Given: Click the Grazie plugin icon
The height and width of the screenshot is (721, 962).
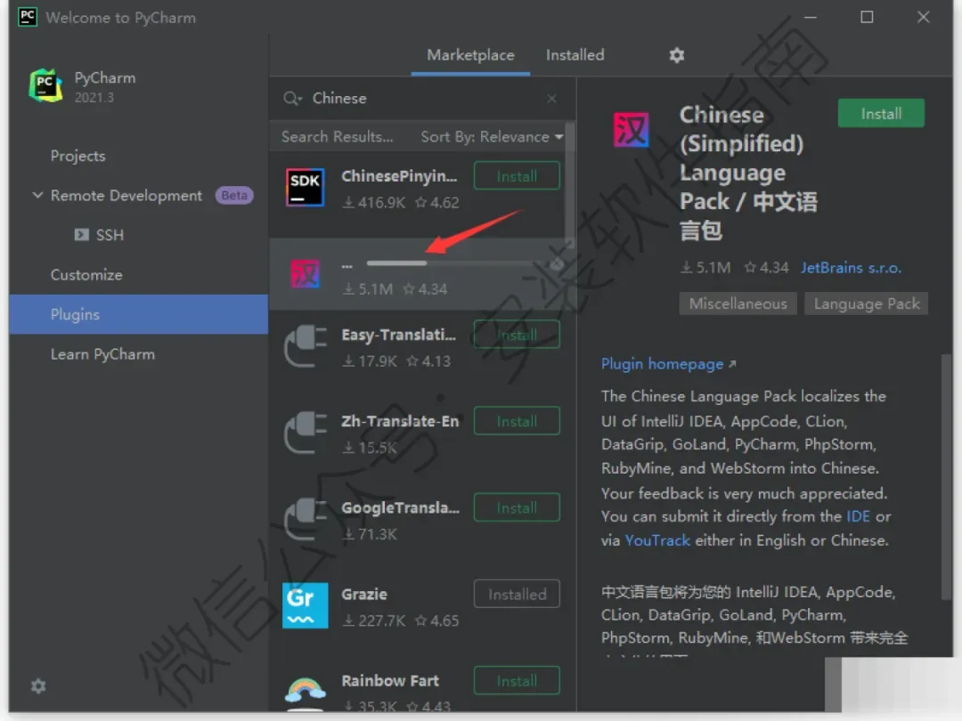Looking at the screenshot, I should (x=305, y=606).
